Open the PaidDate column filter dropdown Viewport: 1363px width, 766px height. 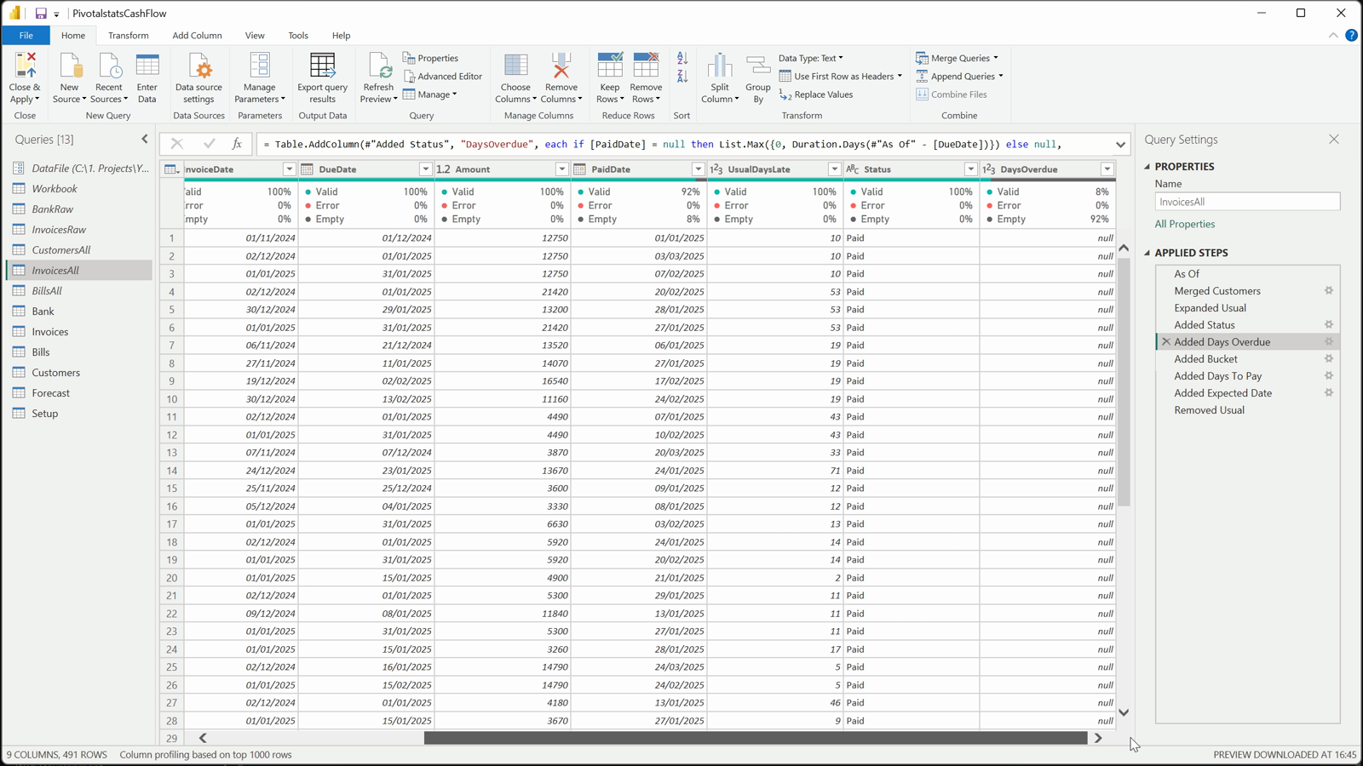coord(698,169)
